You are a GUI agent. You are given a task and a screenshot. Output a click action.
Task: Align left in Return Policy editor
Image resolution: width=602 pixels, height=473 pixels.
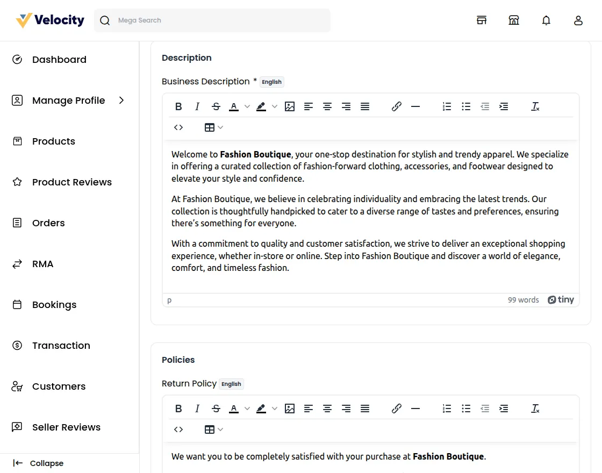pyautogui.click(x=309, y=408)
